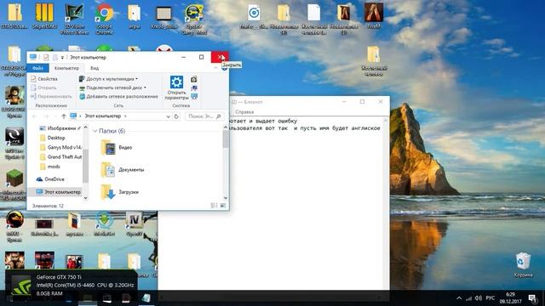Open the Google Chrome desktop shortcut
Screen dimensions: 545x306
coord(104,19)
